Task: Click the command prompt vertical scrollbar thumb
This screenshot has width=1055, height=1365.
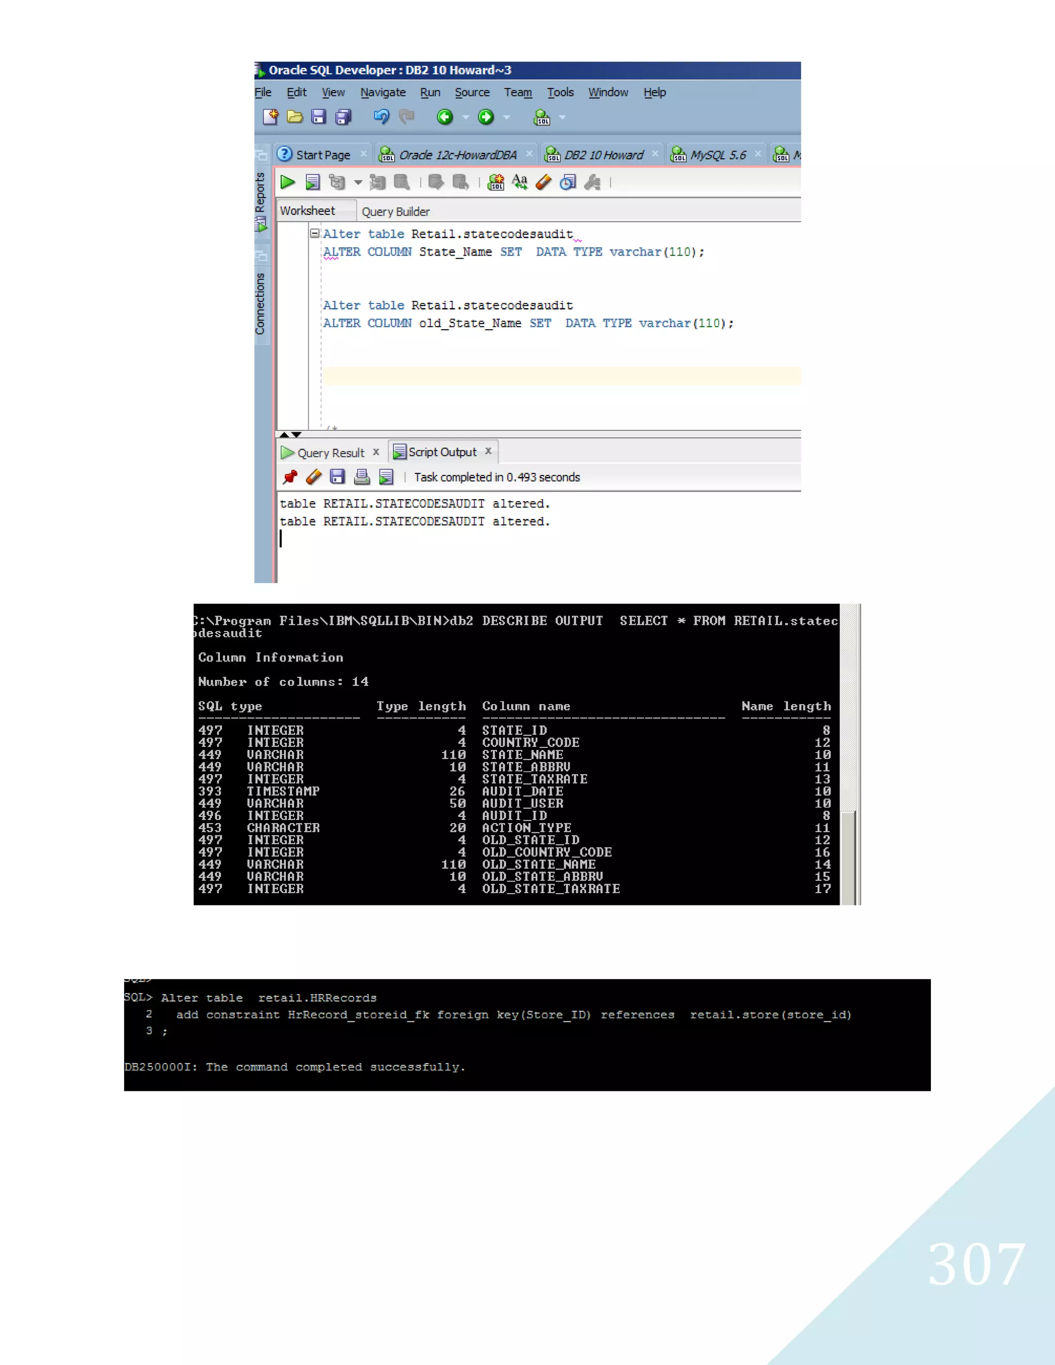Action: [848, 857]
